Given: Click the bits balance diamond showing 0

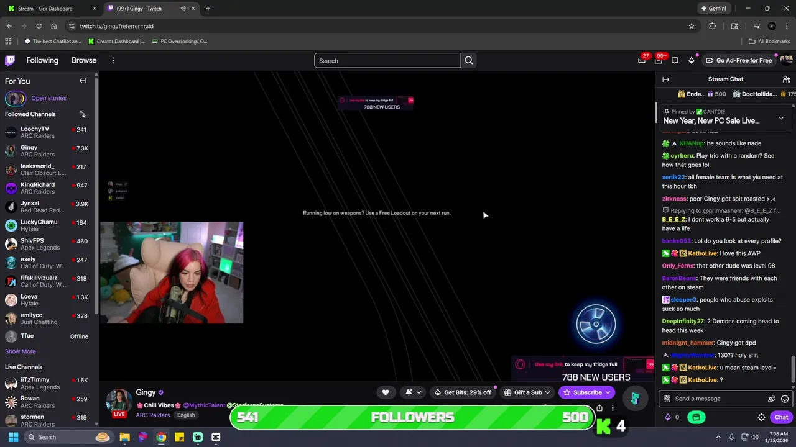Looking at the screenshot, I should pyautogui.click(x=672, y=417).
